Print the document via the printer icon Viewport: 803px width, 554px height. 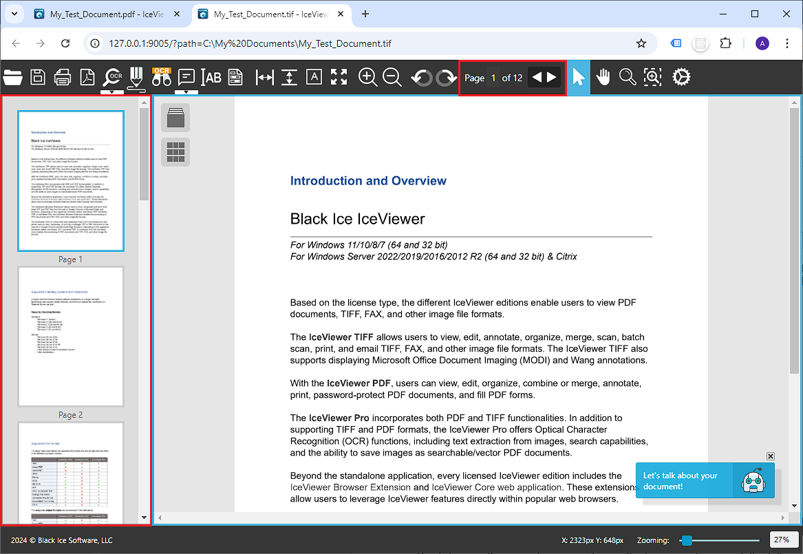(x=63, y=77)
